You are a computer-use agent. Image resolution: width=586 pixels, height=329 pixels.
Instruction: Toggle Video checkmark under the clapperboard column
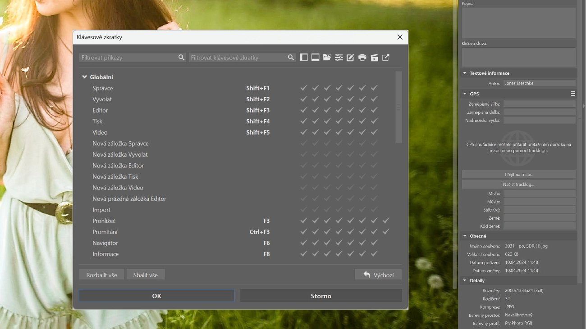click(x=374, y=132)
